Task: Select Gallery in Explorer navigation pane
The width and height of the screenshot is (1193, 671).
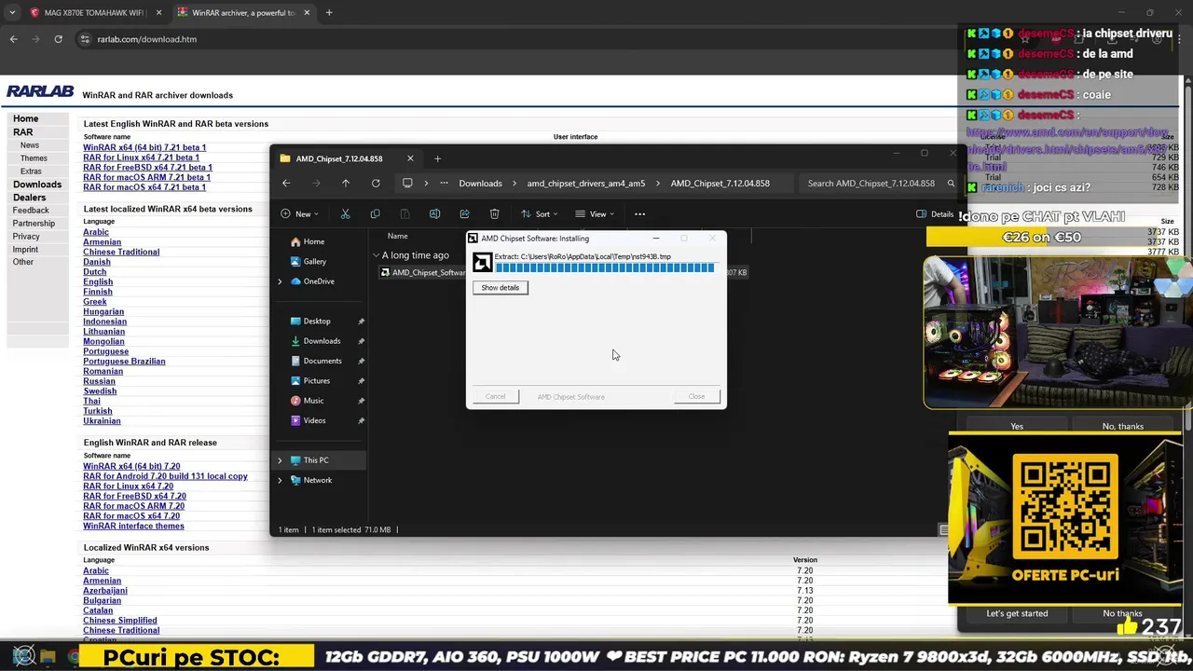Action: pyautogui.click(x=315, y=262)
